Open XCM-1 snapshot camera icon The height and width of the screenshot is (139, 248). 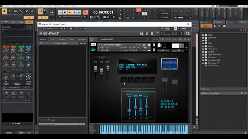144,45
